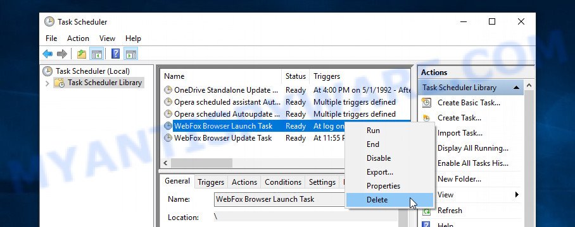Click the Name field with WebFox Browser Launch Task

pyautogui.click(x=279, y=199)
